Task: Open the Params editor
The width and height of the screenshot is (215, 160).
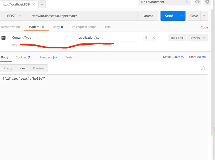Action: point(148,16)
